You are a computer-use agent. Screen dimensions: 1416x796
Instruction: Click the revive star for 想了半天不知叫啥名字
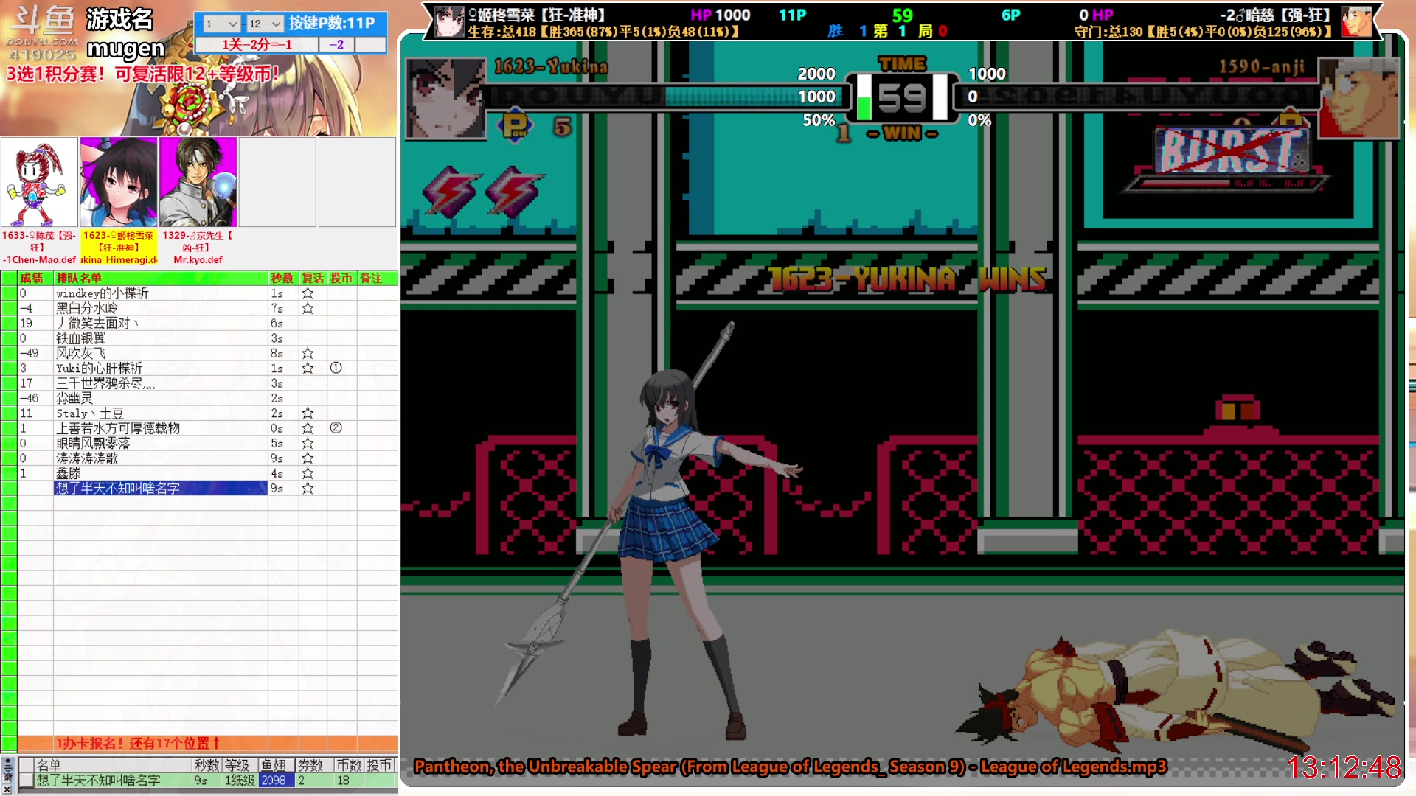(x=308, y=488)
